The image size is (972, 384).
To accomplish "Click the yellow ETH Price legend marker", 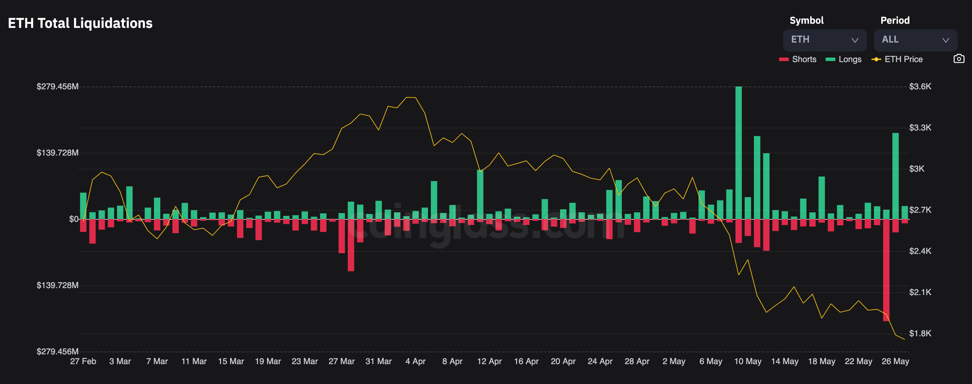I will coord(876,60).
